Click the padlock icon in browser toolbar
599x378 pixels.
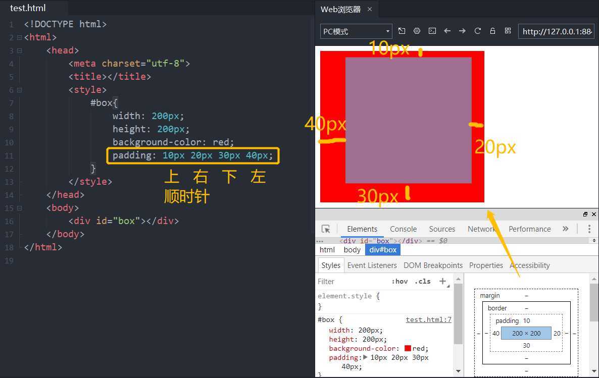tap(492, 31)
